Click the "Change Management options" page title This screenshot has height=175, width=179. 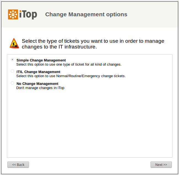(x=86, y=14)
